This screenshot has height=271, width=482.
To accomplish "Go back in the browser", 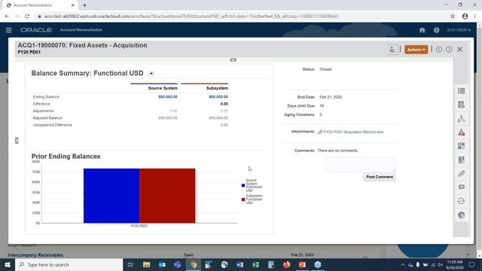I will click(x=7, y=17).
